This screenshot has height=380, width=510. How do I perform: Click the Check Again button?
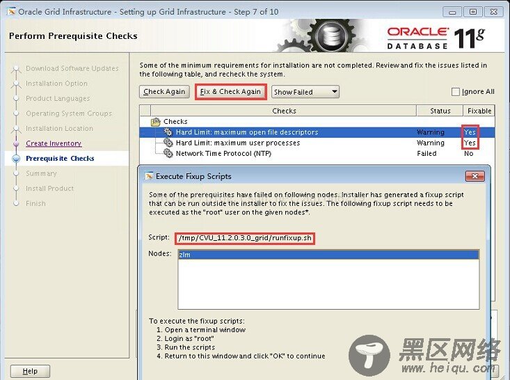[x=164, y=92]
